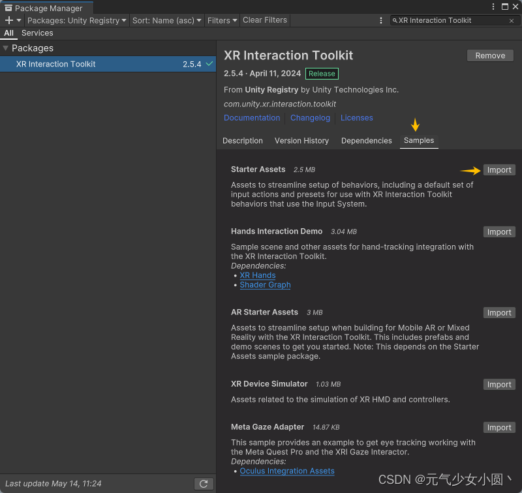Switch to the Dependencies tab
This screenshot has height=493, width=522.
click(x=366, y=141)
